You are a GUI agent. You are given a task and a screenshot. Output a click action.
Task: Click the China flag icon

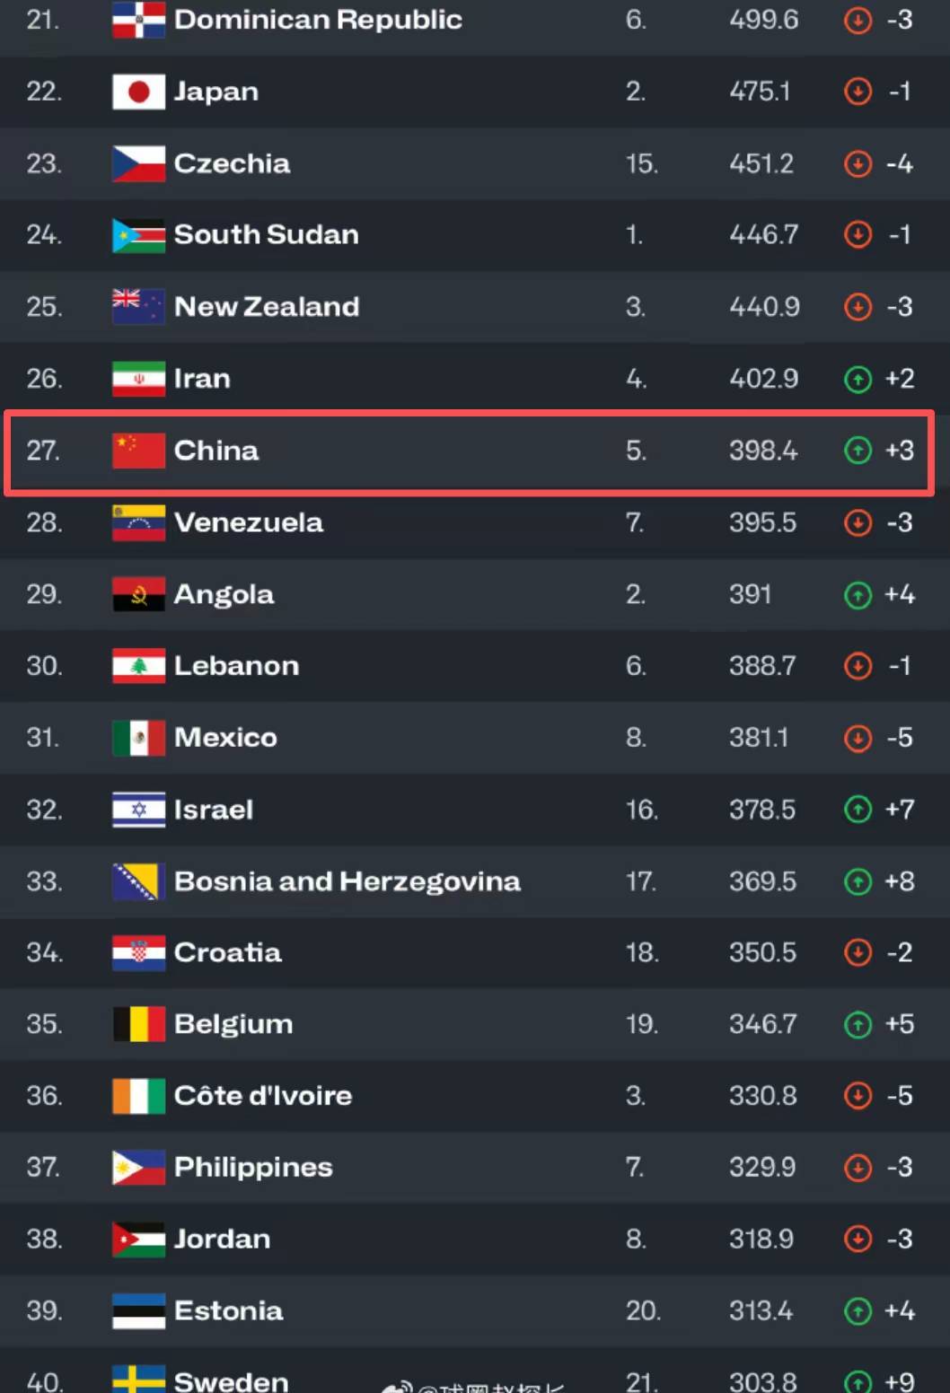point(138,451)
